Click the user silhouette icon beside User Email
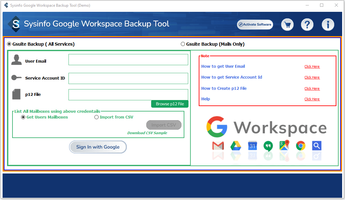Screen dimensions: 345x200 [x=17, y=60]
